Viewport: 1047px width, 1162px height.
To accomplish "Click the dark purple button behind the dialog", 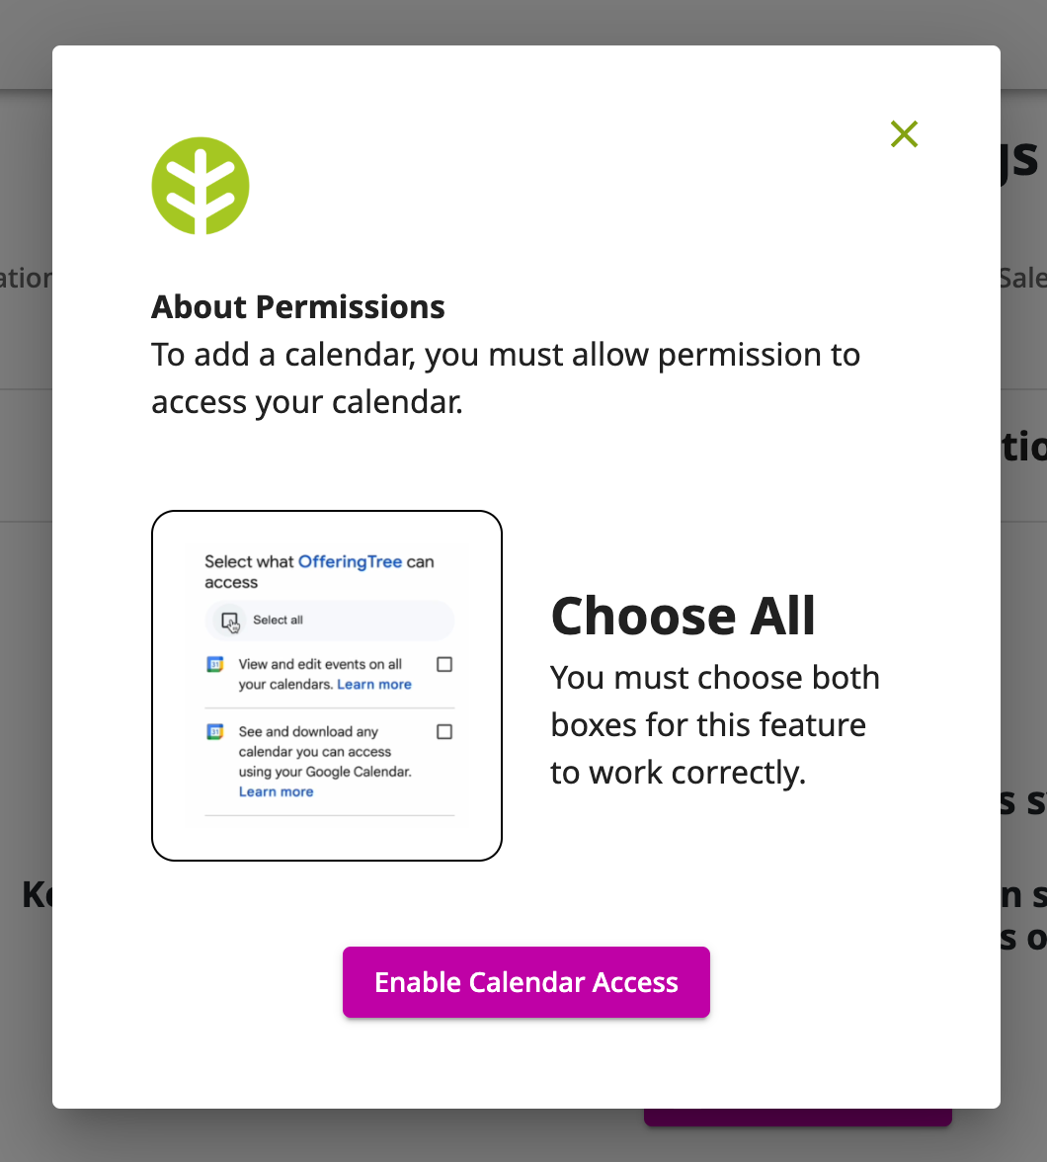I will (x=798, y=1117).
